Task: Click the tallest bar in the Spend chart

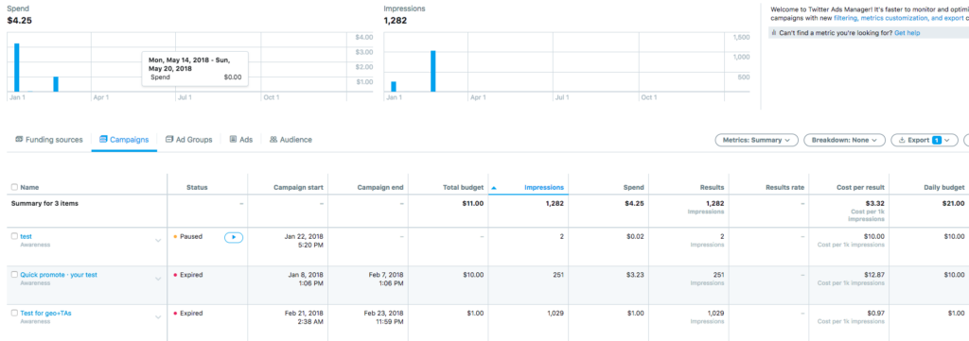Action: coord(17,67)
